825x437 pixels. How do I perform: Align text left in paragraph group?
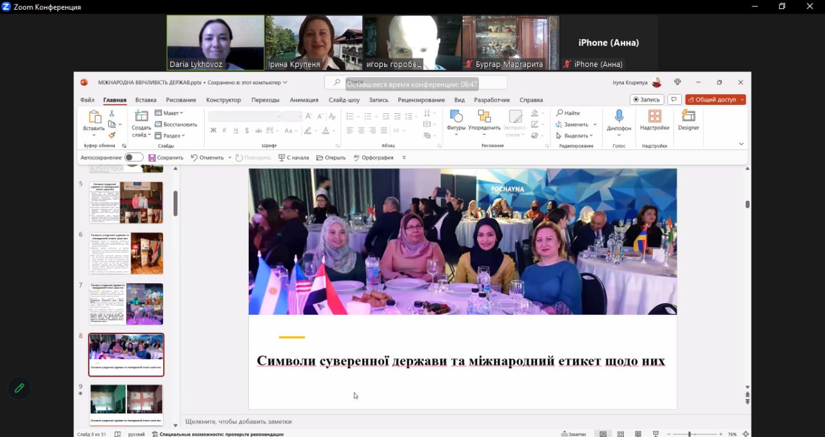click(350, 130)
